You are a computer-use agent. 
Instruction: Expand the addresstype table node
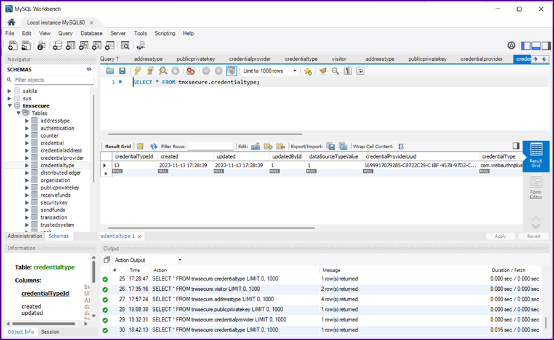tap(27, 121)
